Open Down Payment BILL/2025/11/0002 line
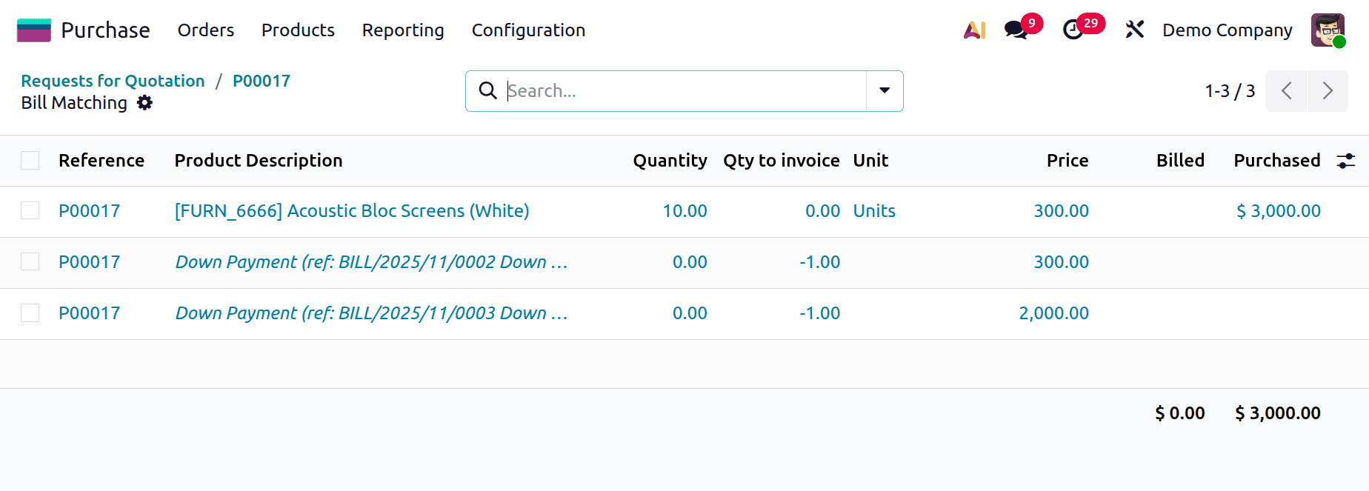 tap(371, 262)
